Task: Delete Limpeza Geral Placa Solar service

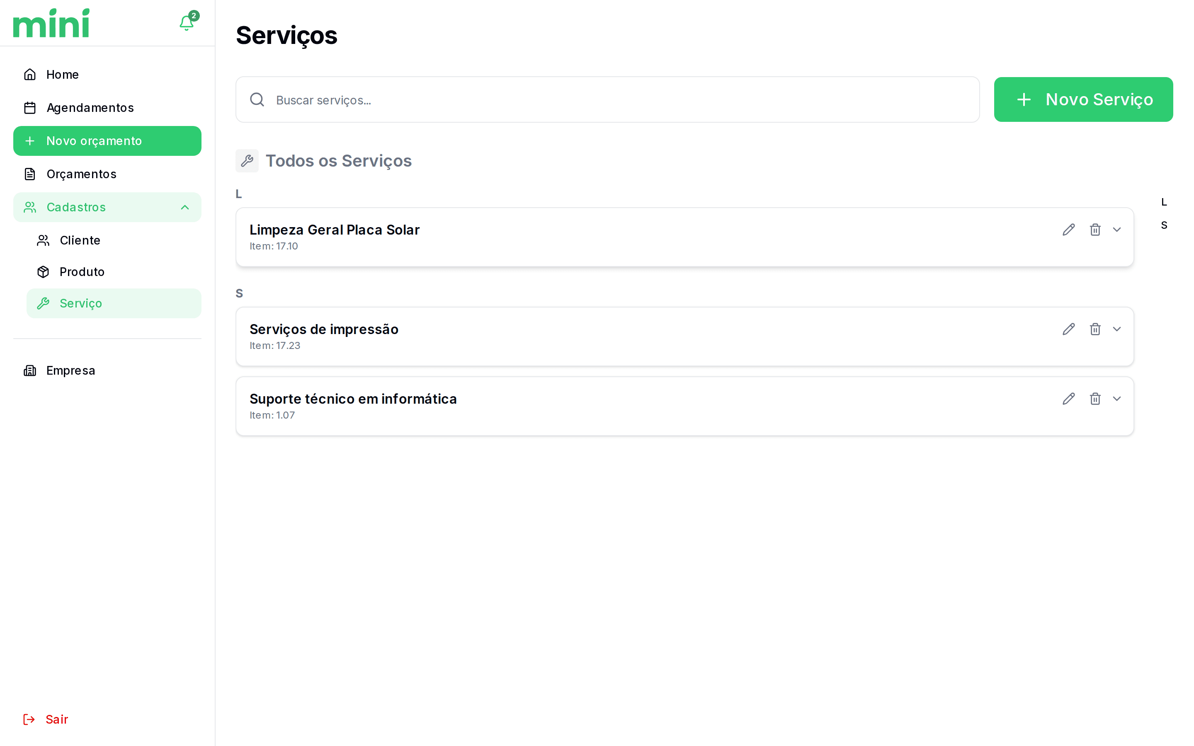Action: click(x=1095, y=230)
